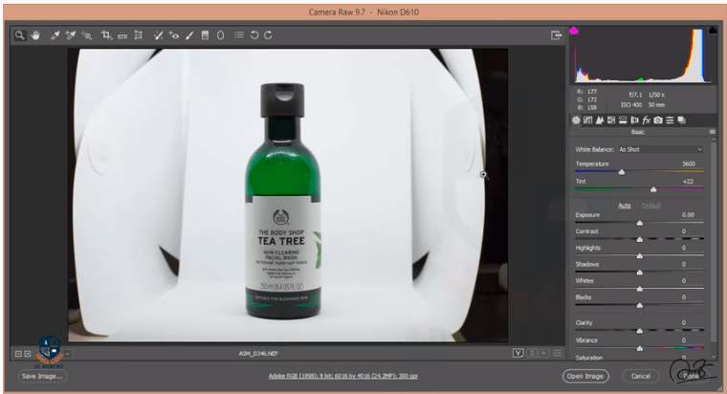This screenshot has width=727, height=394.
Task: Reset tone with Default link
Action: pyautogui.click(x=651, y=206)
